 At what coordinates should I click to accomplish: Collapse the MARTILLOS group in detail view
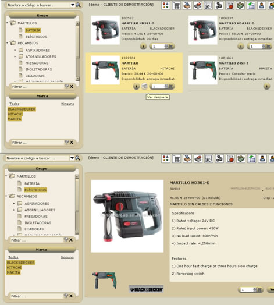pos(6,176)
